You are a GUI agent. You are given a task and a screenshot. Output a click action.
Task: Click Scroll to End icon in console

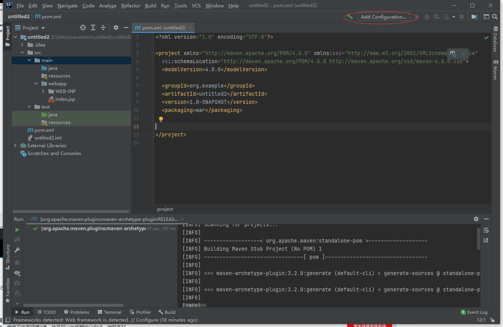coord(486,240)
